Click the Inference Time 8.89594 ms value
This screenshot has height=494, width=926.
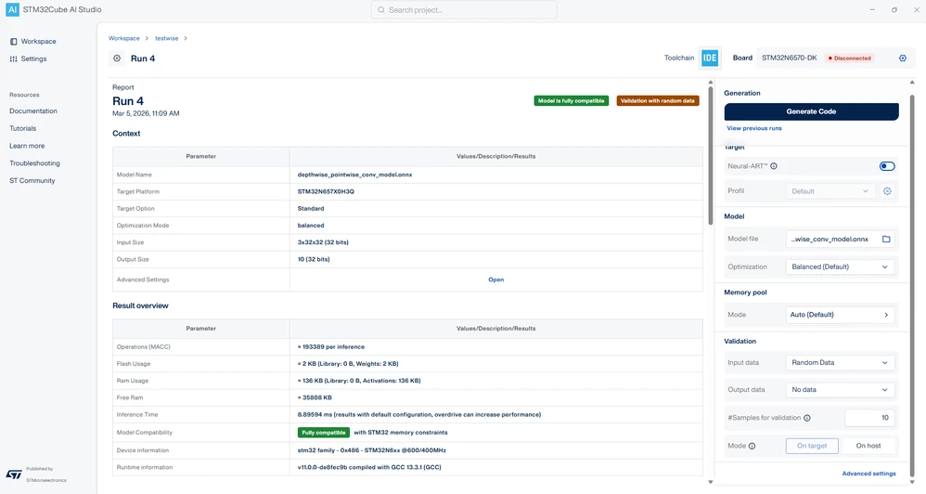[x=419, y=415]
